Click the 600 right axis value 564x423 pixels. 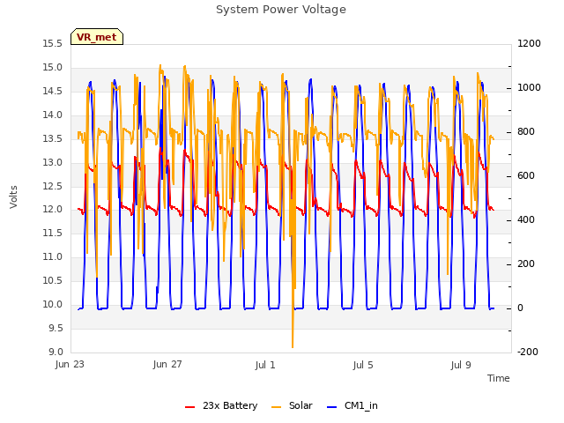coord(526,176)
